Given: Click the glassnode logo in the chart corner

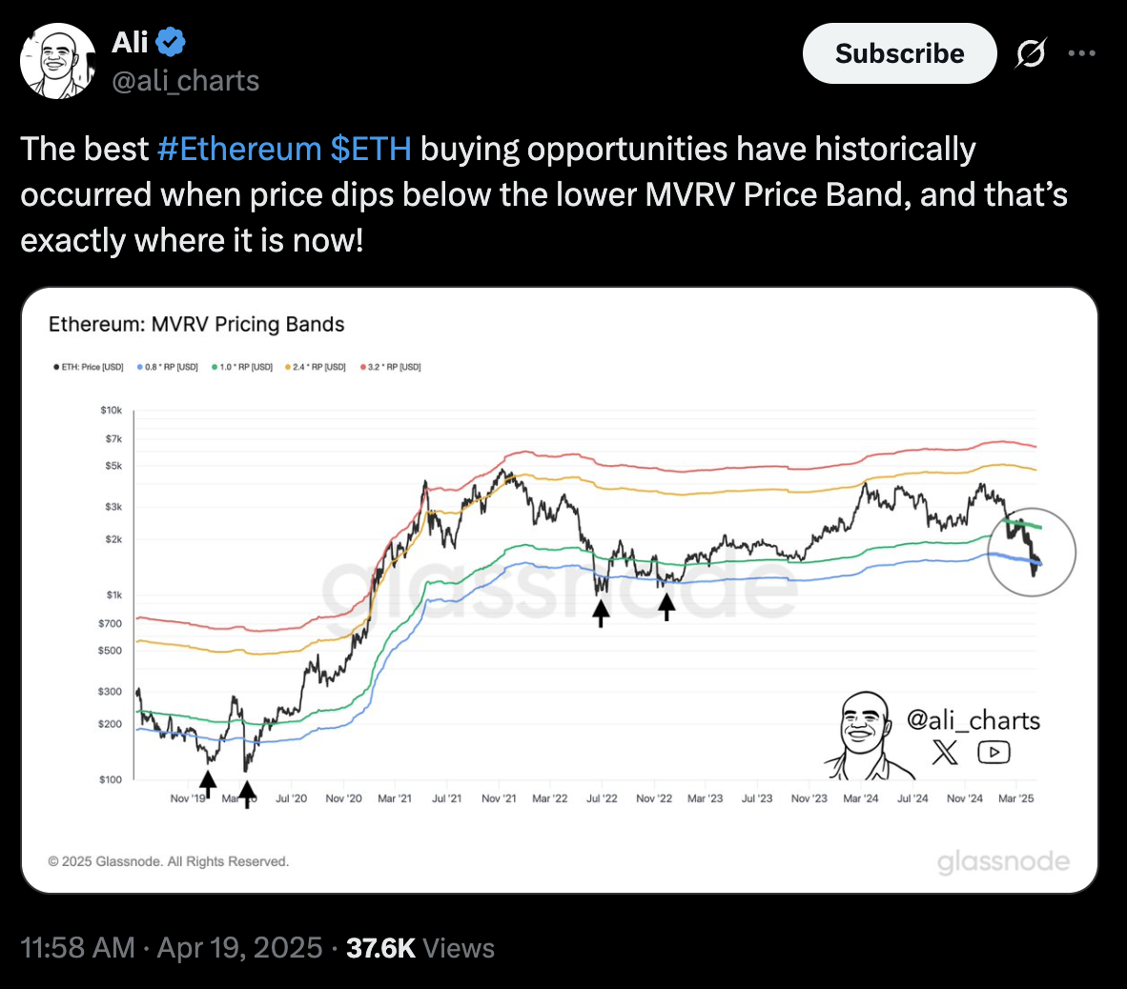Looking at the screenshot, I should tap(1003, 860).
